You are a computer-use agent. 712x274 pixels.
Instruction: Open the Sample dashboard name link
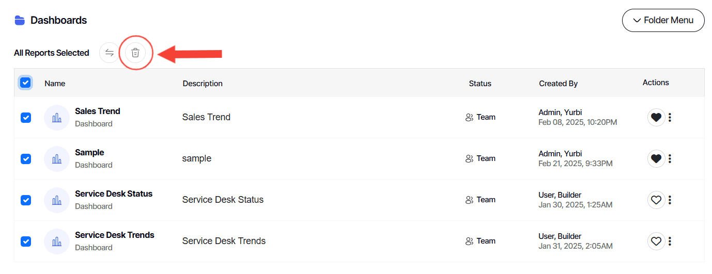[x=89, y=153]
